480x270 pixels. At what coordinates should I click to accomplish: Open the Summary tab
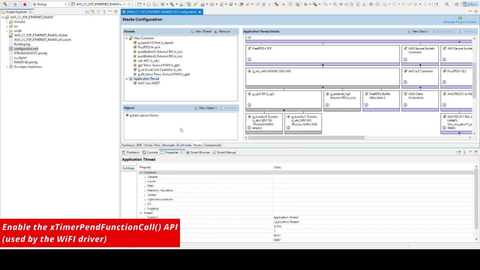point(128,145)
